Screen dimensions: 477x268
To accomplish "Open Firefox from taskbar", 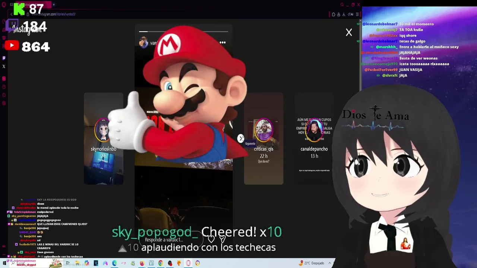I will coord(142,263).
